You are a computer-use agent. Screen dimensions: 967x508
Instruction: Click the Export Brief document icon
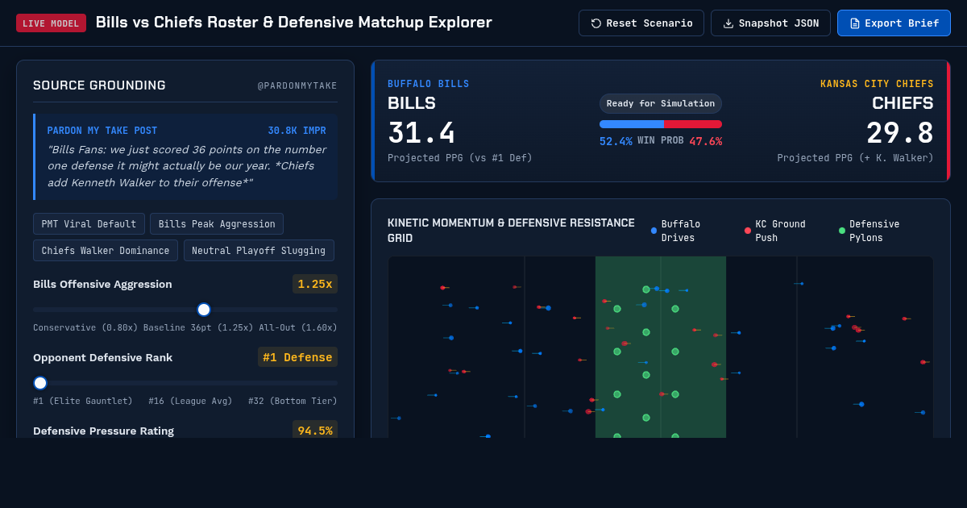click(855, 23)
